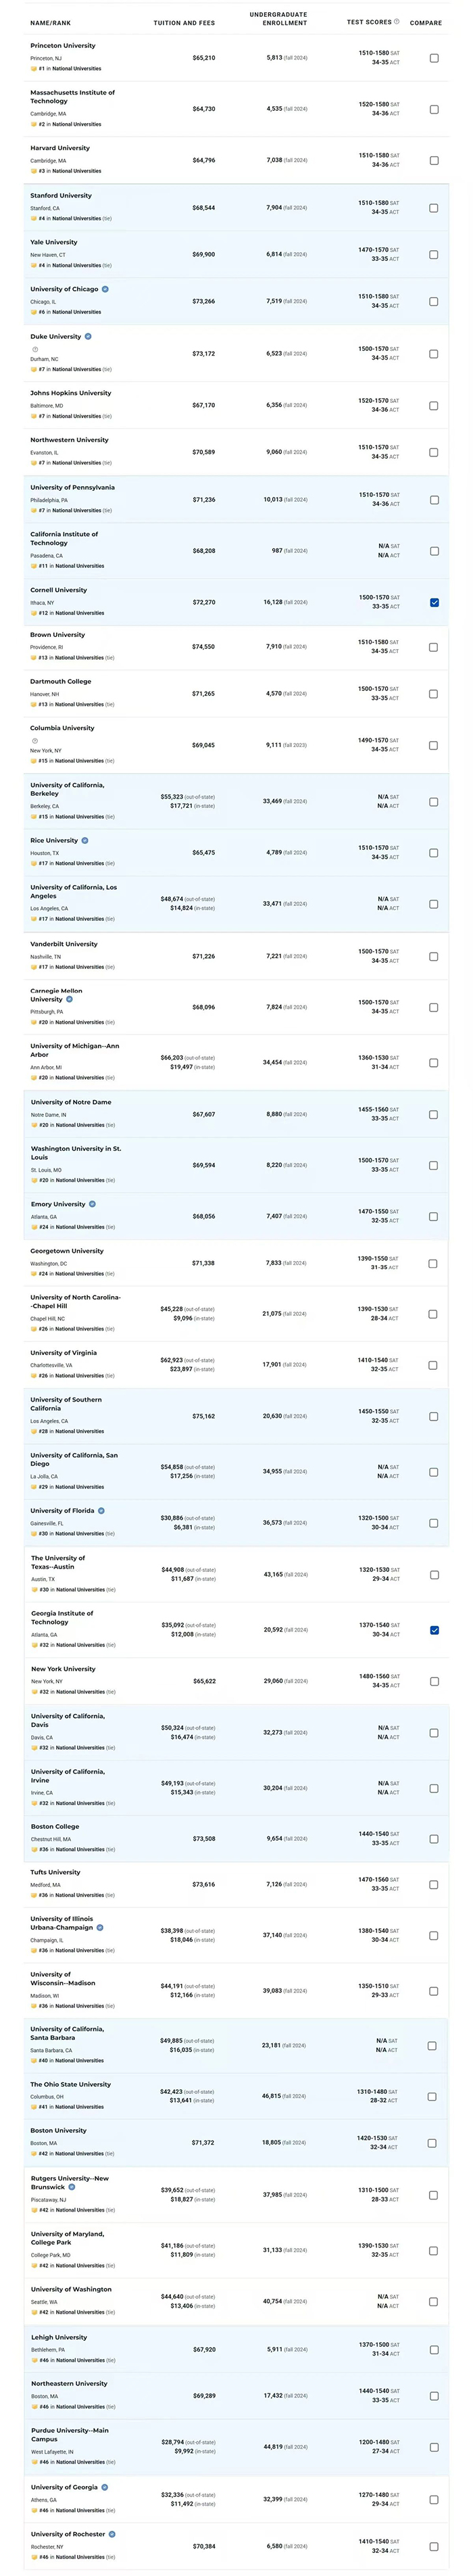Click the blue badge beside University of Florida
The image size is (473, 2576).
(101, 1510)
